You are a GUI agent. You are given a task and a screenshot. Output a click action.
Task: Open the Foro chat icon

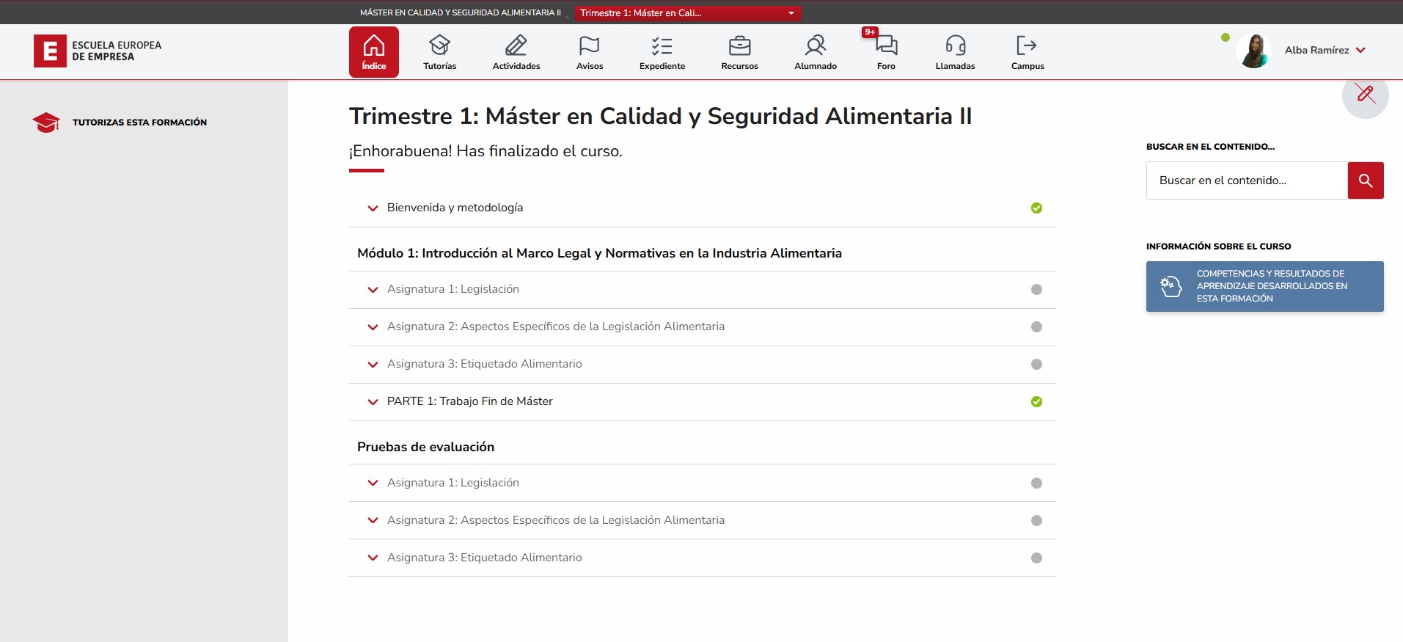point(886,46)
